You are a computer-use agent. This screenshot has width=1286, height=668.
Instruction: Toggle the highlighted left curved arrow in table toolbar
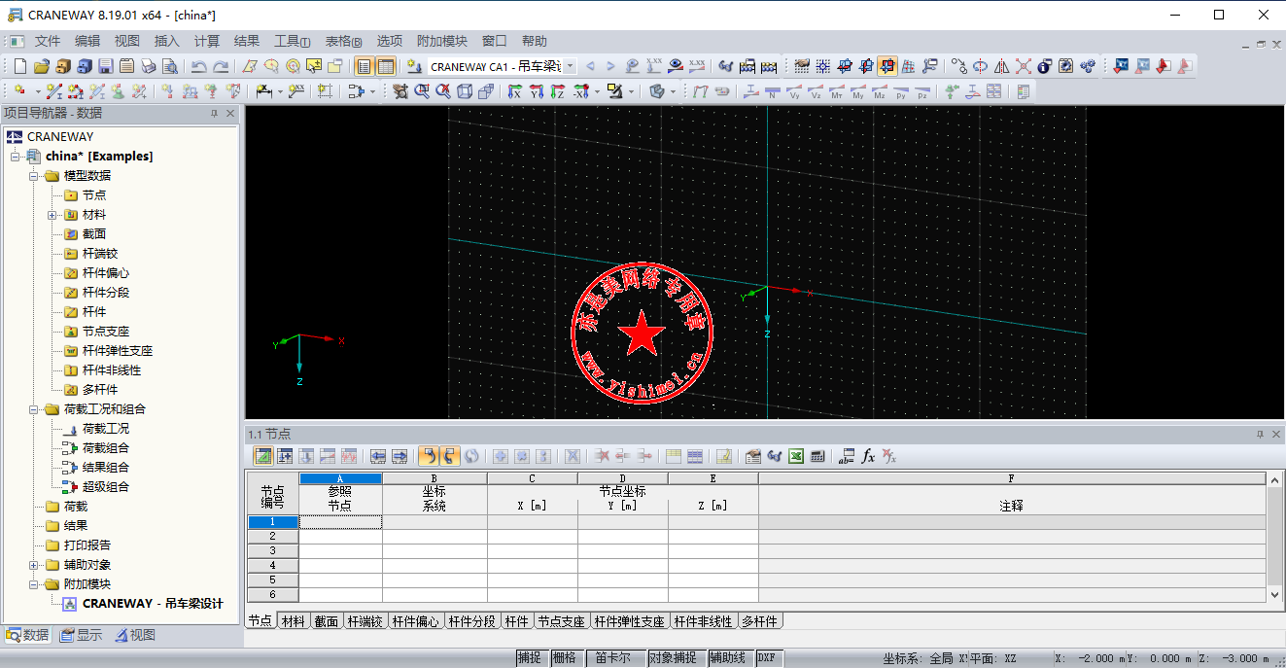428,455
